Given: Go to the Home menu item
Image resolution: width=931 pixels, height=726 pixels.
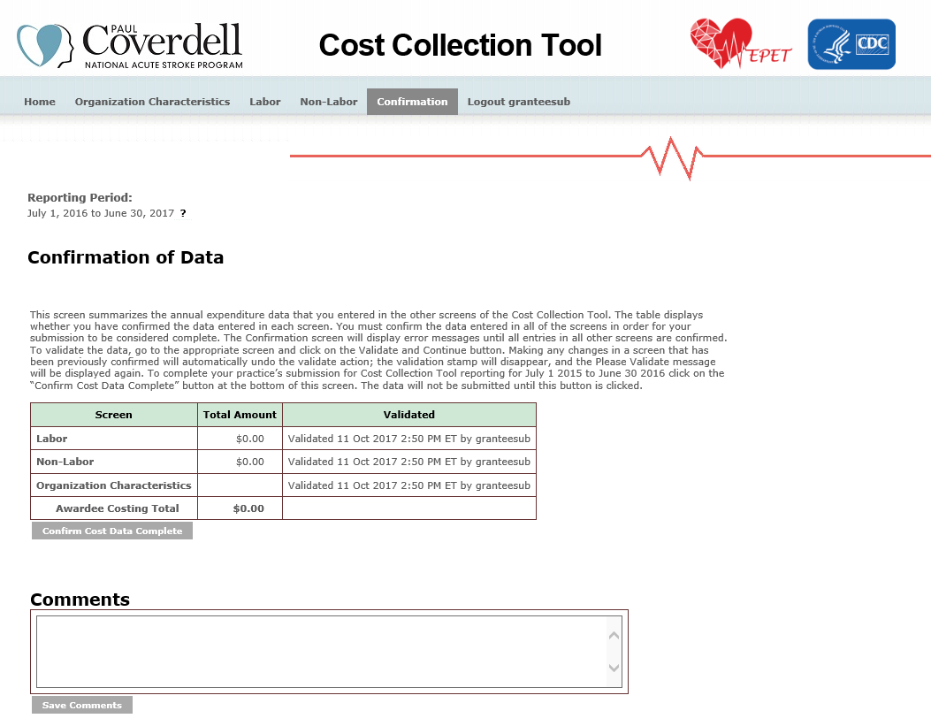Looking at the screenshot, I should (x=40, y=102).
